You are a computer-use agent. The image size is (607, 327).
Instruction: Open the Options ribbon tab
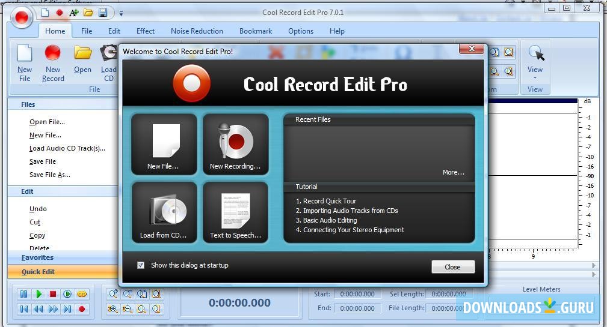tap(300, 31)
